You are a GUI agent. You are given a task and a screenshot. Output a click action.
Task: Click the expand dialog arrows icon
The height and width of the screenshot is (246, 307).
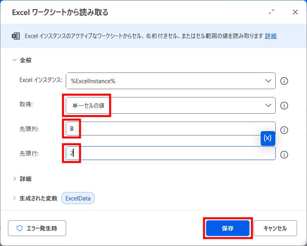pos(271,12)
